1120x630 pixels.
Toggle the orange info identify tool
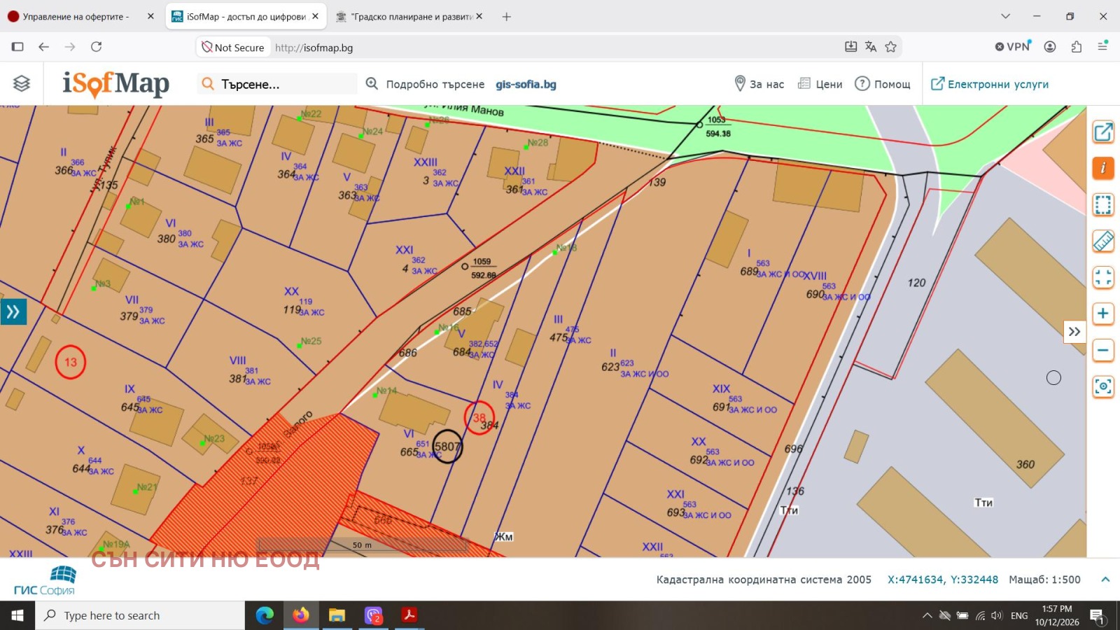pyautogui.click(x=1103, y=168)
